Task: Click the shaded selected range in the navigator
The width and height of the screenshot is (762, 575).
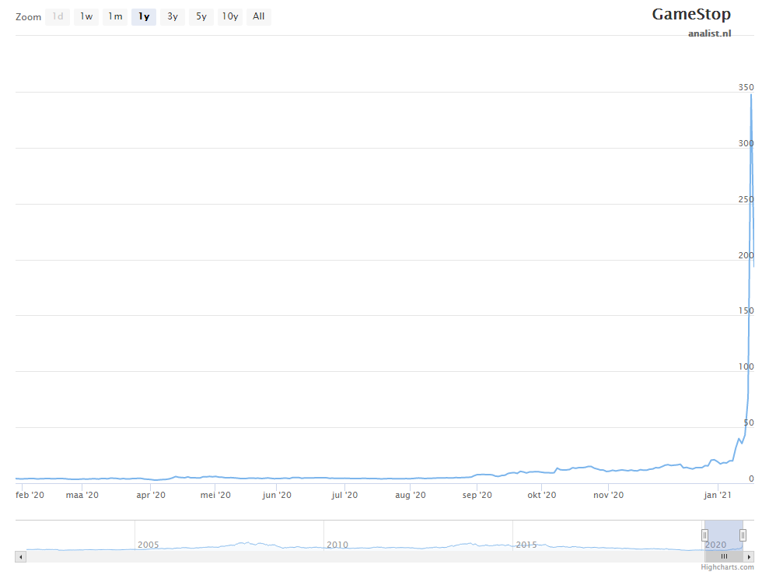Action: [724, 535]
